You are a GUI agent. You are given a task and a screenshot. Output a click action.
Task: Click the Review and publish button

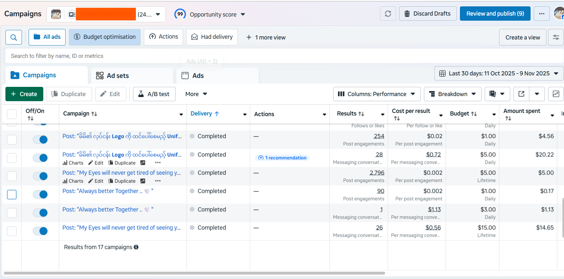(495, 14)
